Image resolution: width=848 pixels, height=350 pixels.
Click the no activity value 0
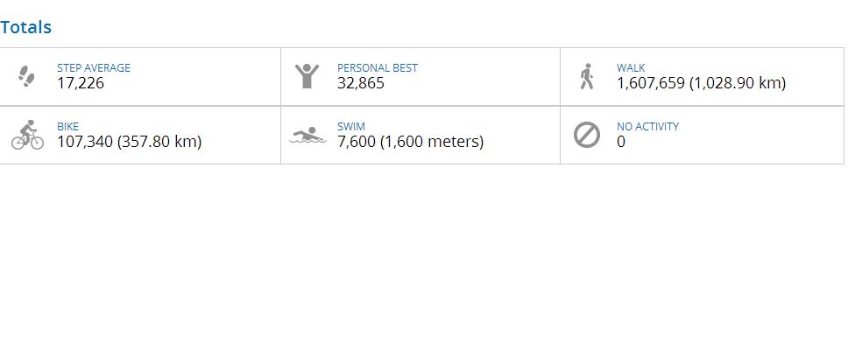tap(621, 142)
